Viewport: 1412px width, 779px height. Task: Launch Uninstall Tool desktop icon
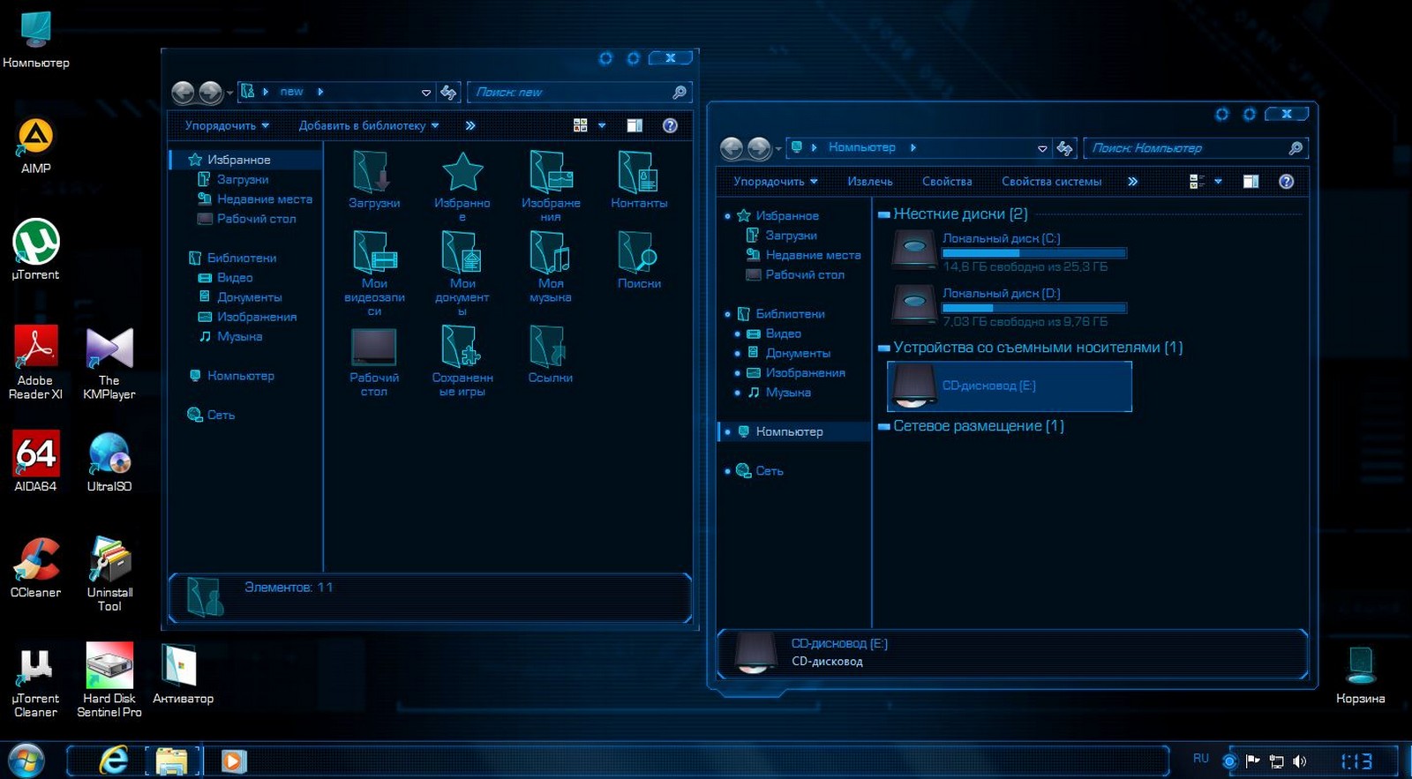coord(109,573)
